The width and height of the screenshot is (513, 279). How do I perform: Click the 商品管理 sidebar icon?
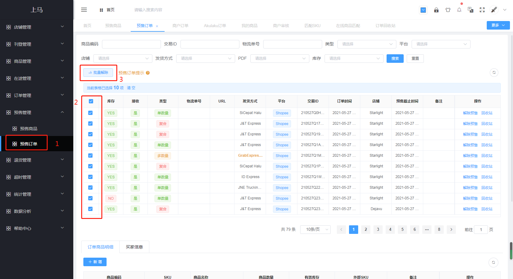tap(9, 61)
